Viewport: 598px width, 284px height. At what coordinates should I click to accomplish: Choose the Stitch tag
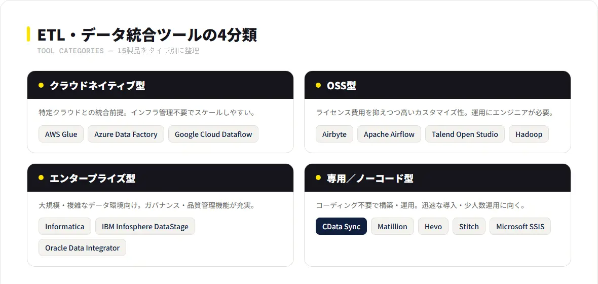(x=469, y=226)
